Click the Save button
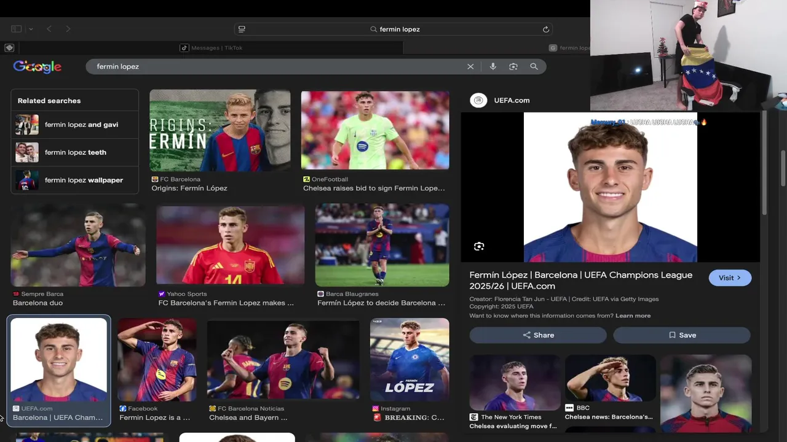This screenshot has height=442, width=787. coord(682,335)
